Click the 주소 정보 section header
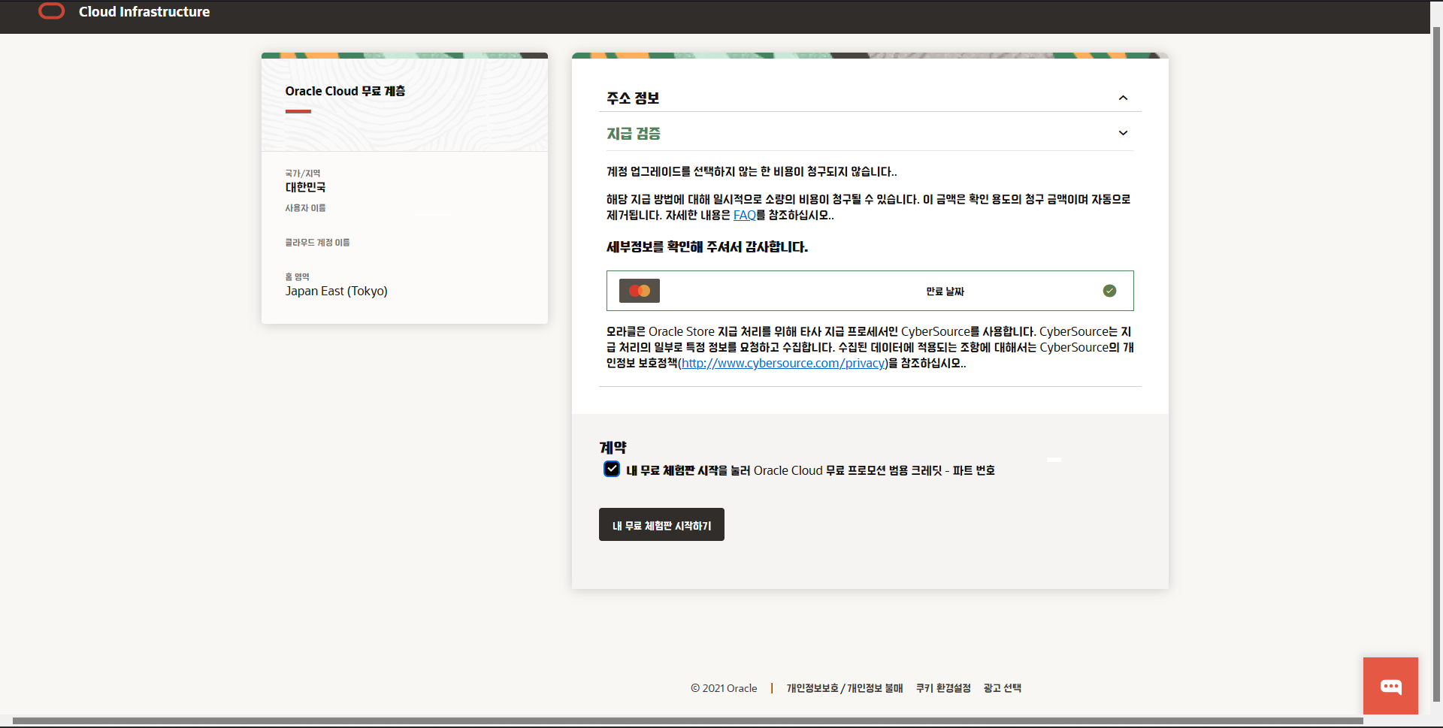 (870, 98)
